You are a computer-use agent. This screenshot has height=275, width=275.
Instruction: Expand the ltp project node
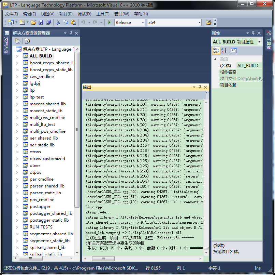pos(17,90)
